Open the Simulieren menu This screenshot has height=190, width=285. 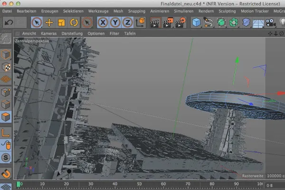pos(184,11)
